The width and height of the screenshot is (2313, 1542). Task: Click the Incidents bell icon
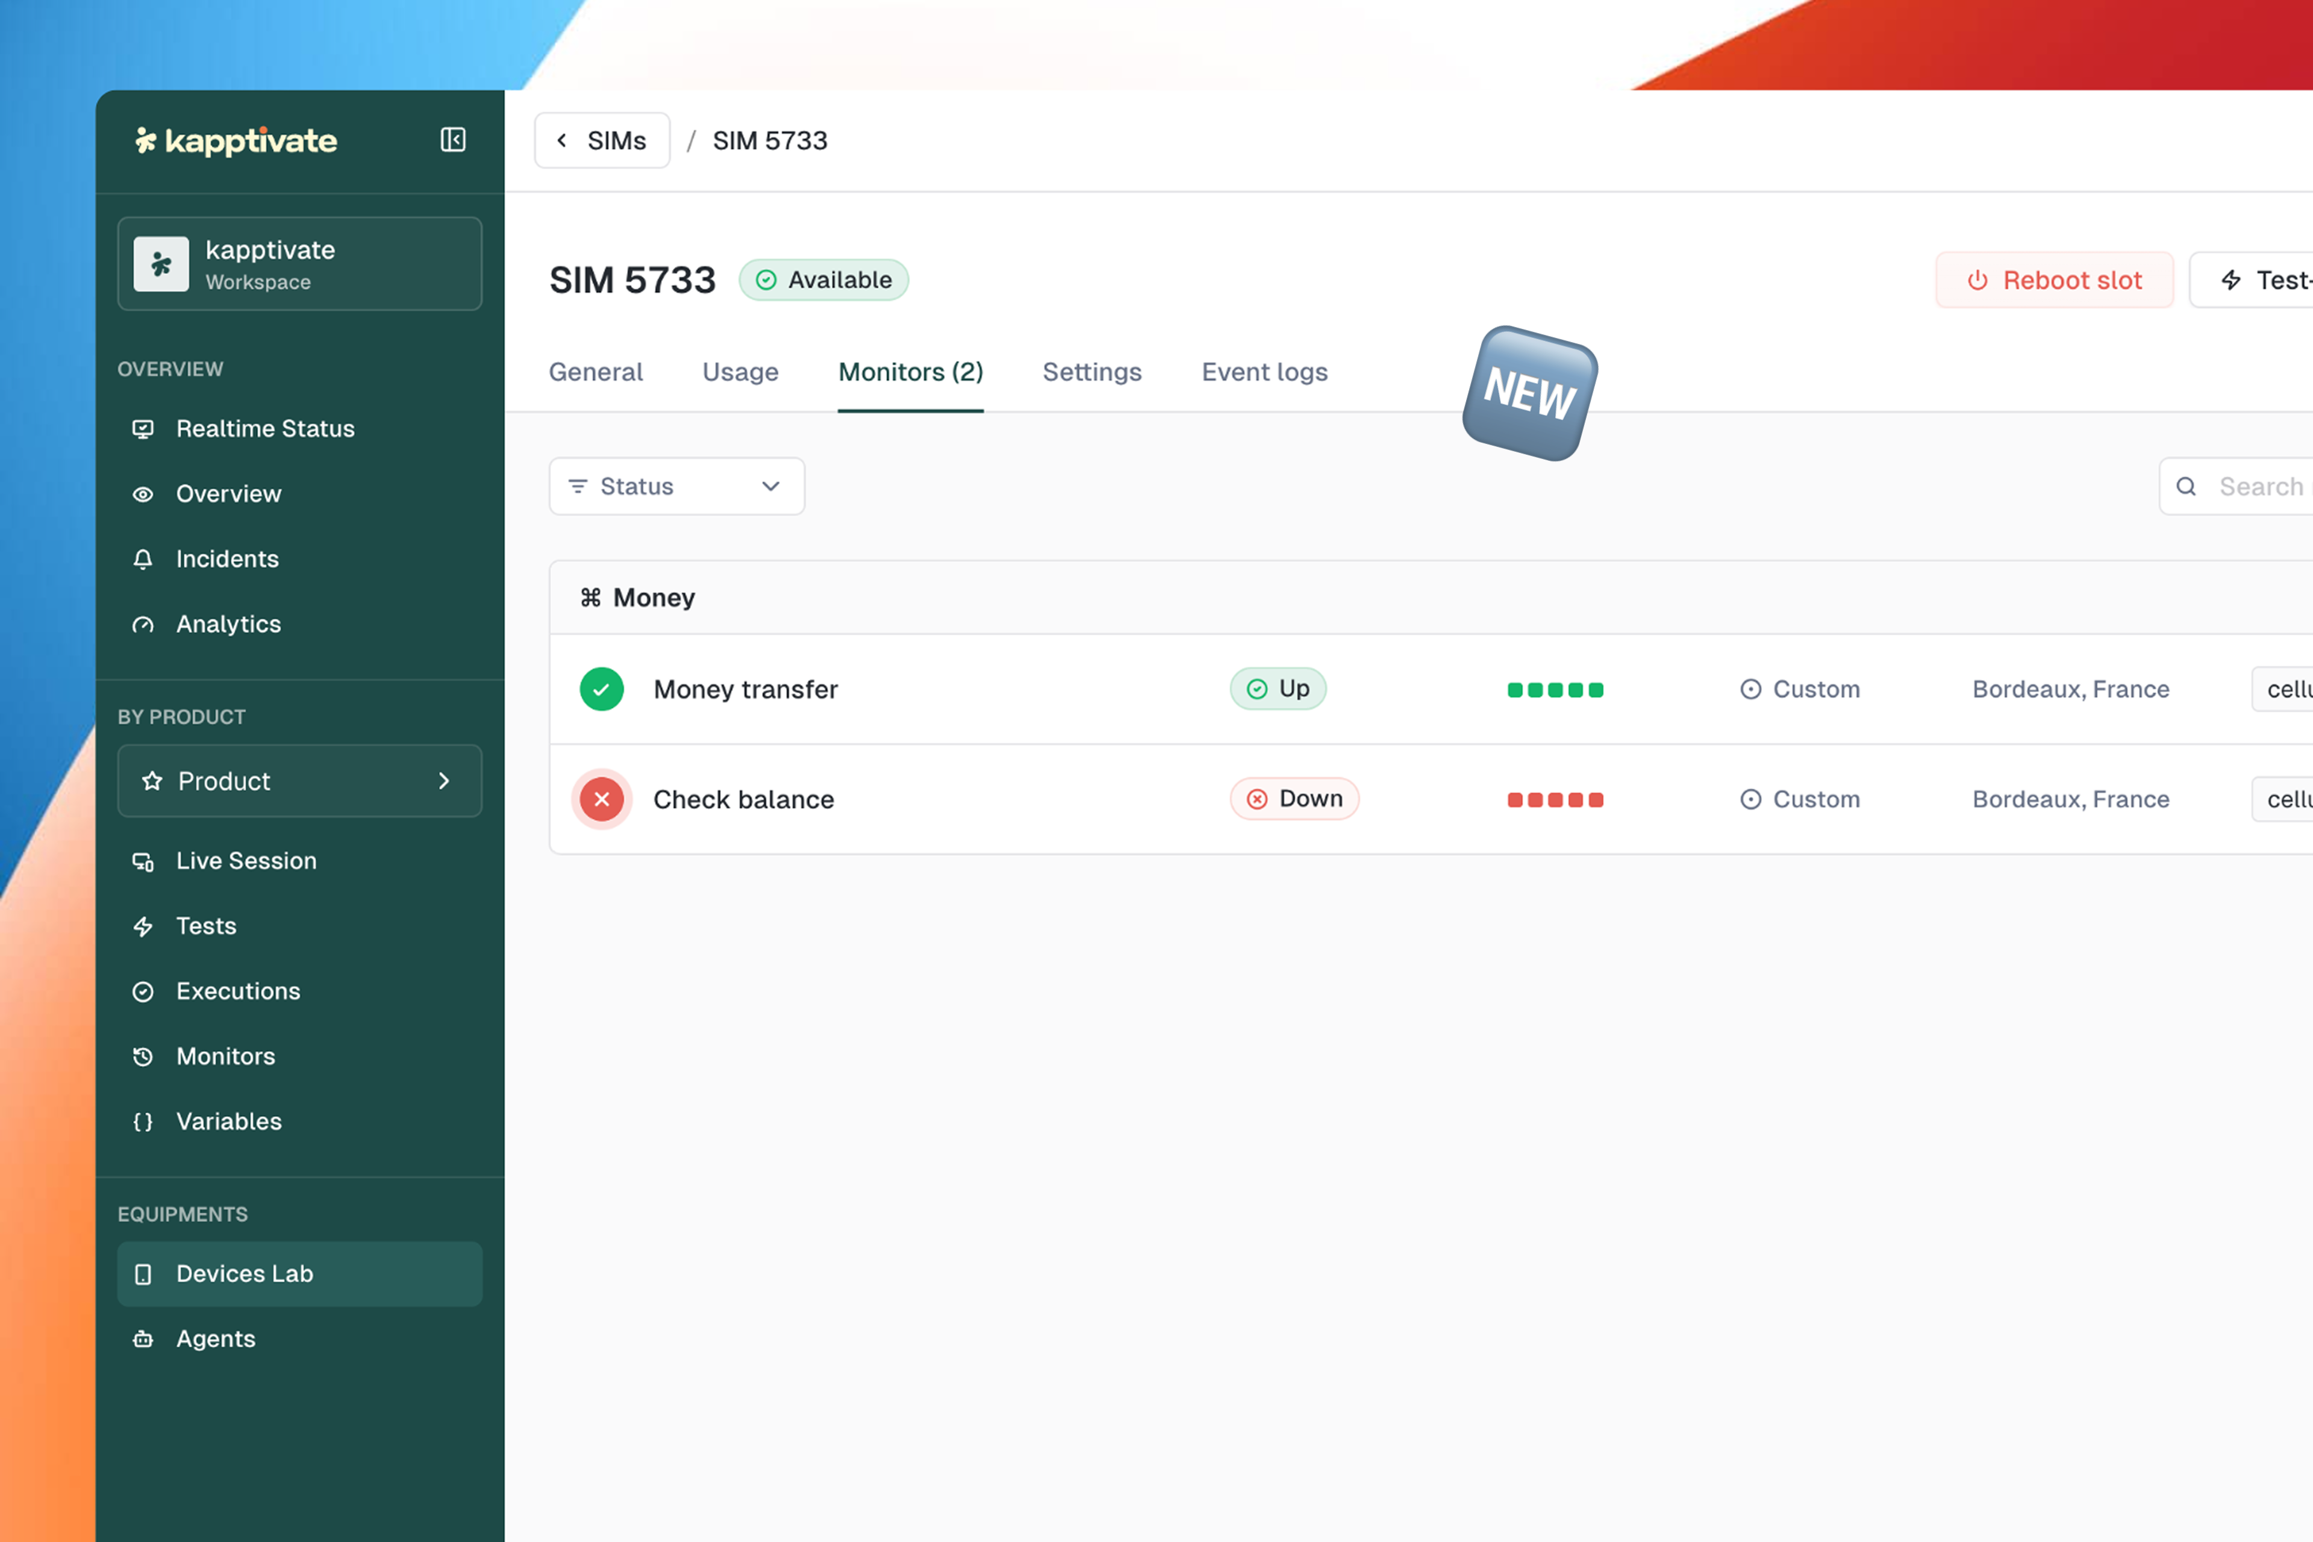(x=143, y=558)
